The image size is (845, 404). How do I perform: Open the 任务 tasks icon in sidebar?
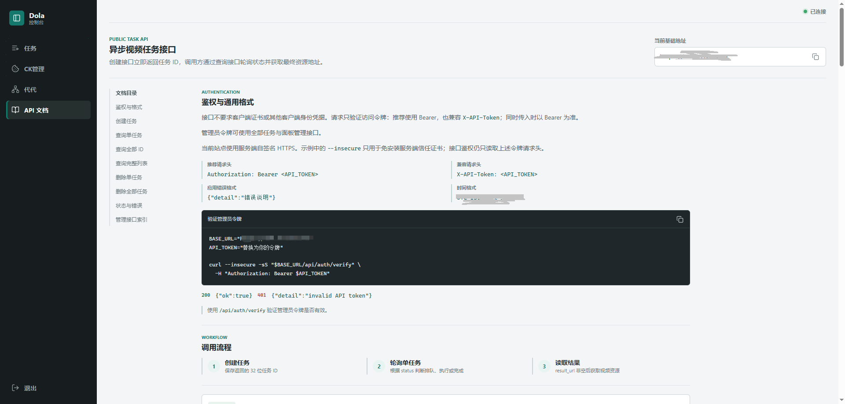[15, 48]
